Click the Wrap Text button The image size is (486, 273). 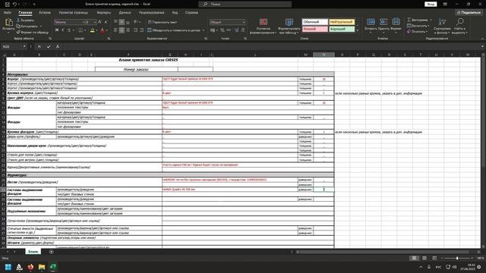(163, 22)
